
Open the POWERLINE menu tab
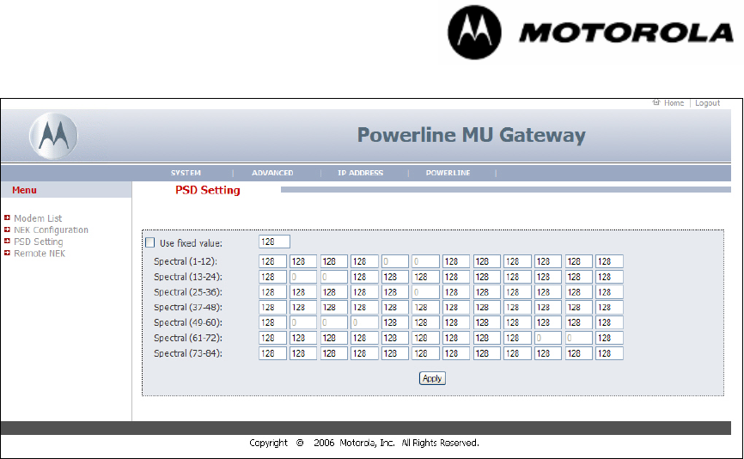[x=448, y=173]
